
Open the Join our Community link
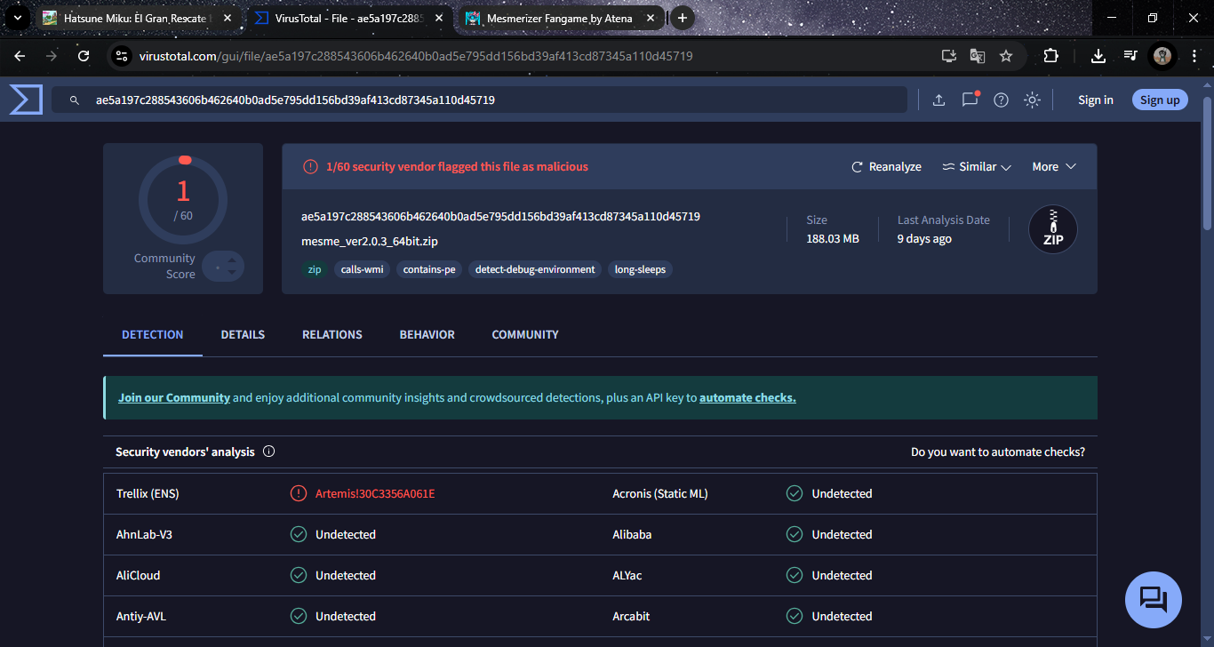tap(174, 398)
